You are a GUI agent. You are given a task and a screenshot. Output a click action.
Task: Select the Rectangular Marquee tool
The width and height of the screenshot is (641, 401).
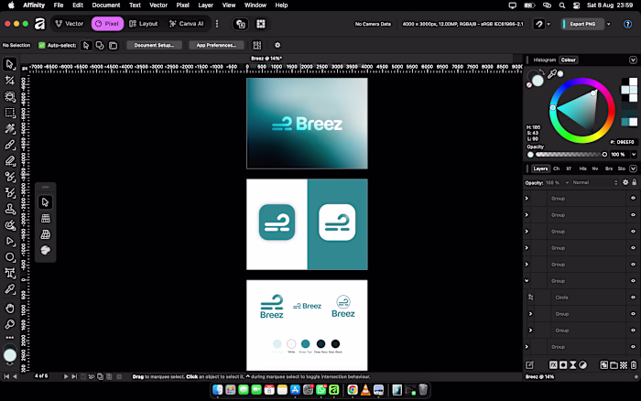[10, 113]
